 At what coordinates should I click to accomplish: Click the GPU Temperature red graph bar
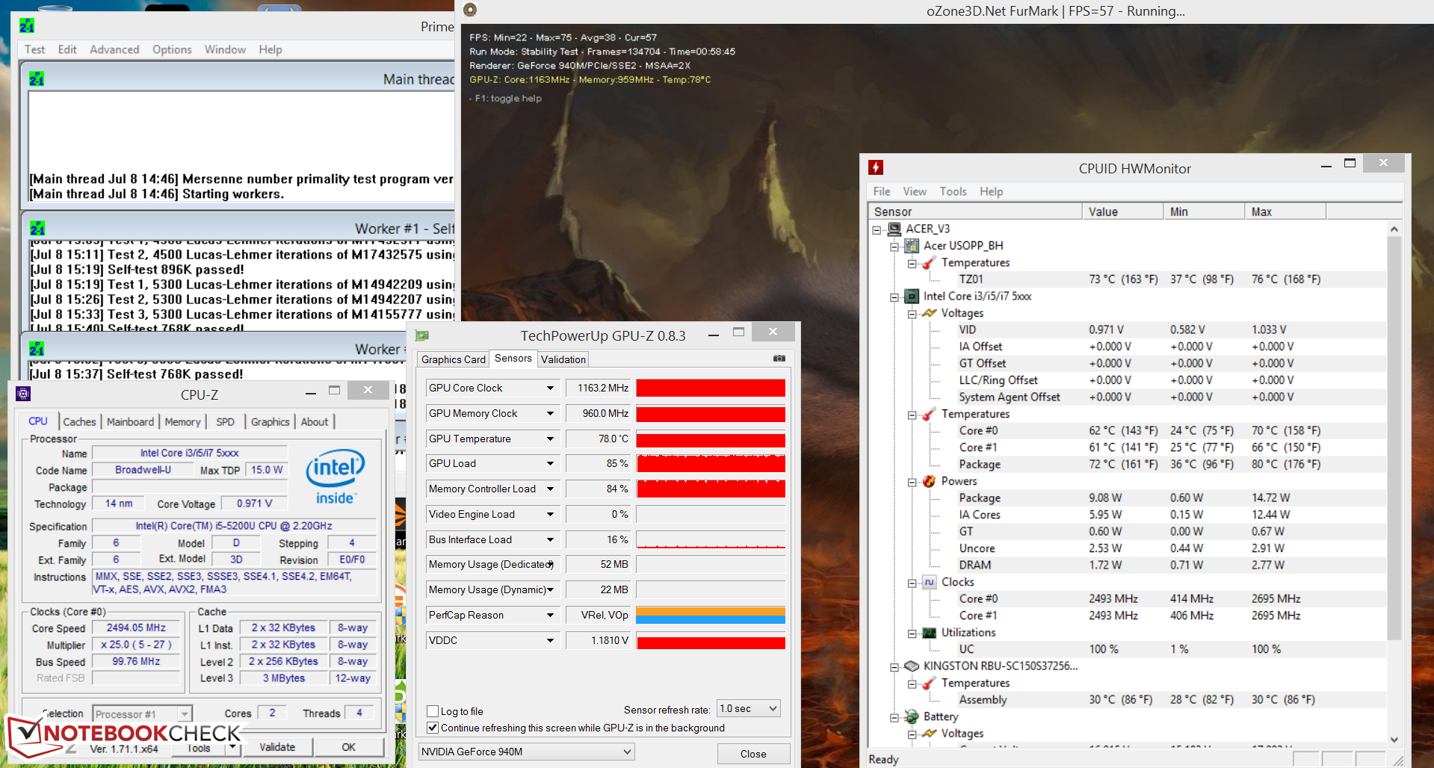tap(711, 439)
